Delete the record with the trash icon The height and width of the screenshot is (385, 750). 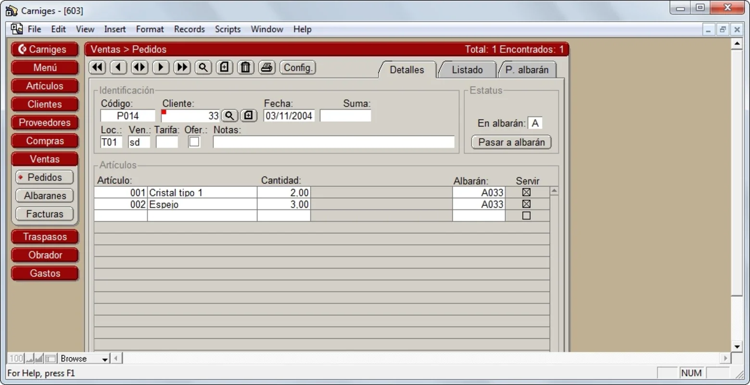click(x=245, y=67)
